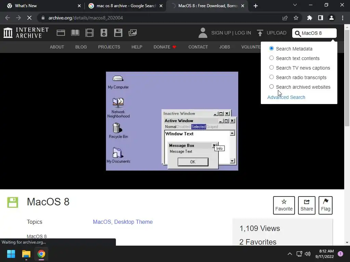This screenshot has height=262, width=350.
Task: Close the What's New tab
Action: point(79,6)
